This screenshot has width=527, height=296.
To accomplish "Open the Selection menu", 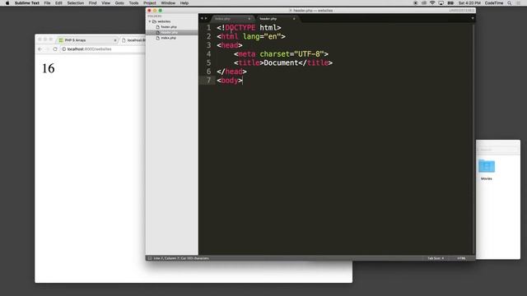I will [75, 3].
